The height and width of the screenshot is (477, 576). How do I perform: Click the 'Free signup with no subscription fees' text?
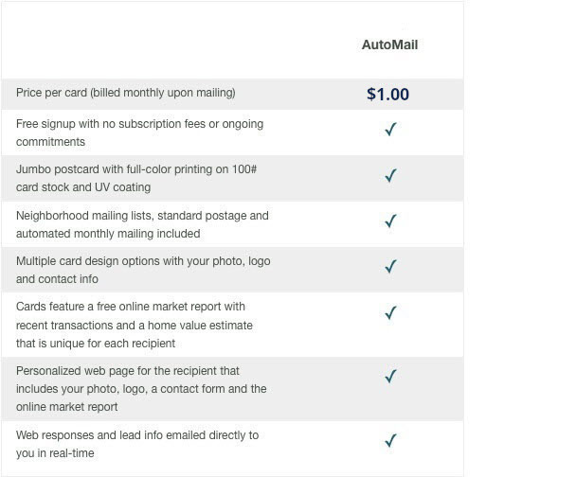click(x=139, y=124)
